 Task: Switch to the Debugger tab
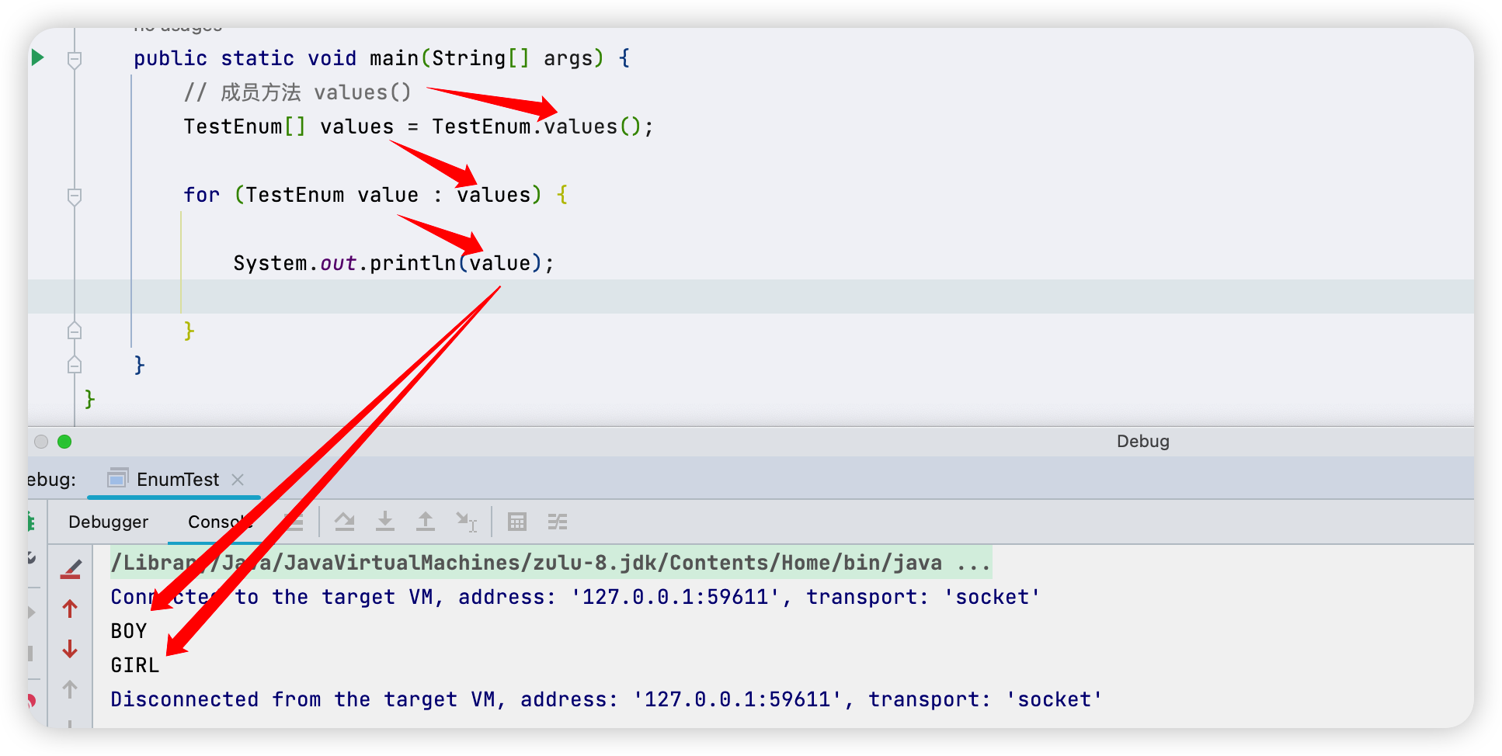coord(108,522)
